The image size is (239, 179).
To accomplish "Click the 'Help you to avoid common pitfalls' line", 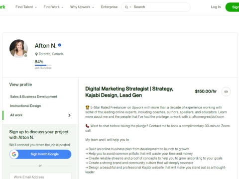I will tap(139, 154).
